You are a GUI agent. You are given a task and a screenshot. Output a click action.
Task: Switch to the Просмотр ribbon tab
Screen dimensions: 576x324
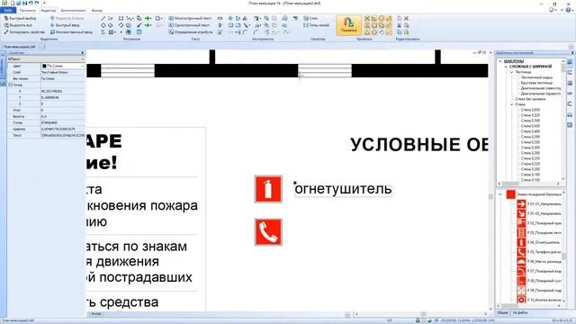(28, 10)
